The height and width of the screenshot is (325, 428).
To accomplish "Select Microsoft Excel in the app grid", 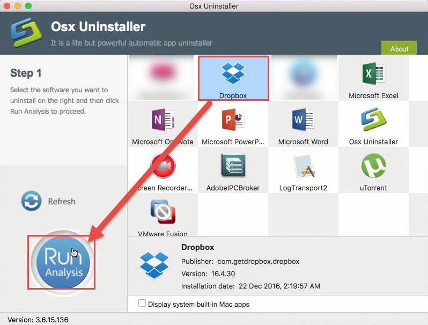I will click(x=373, y=77).
